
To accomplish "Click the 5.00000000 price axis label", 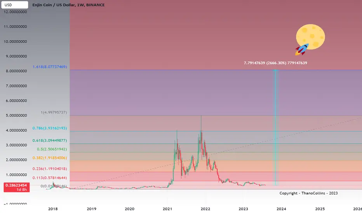I will click(16, 115).
